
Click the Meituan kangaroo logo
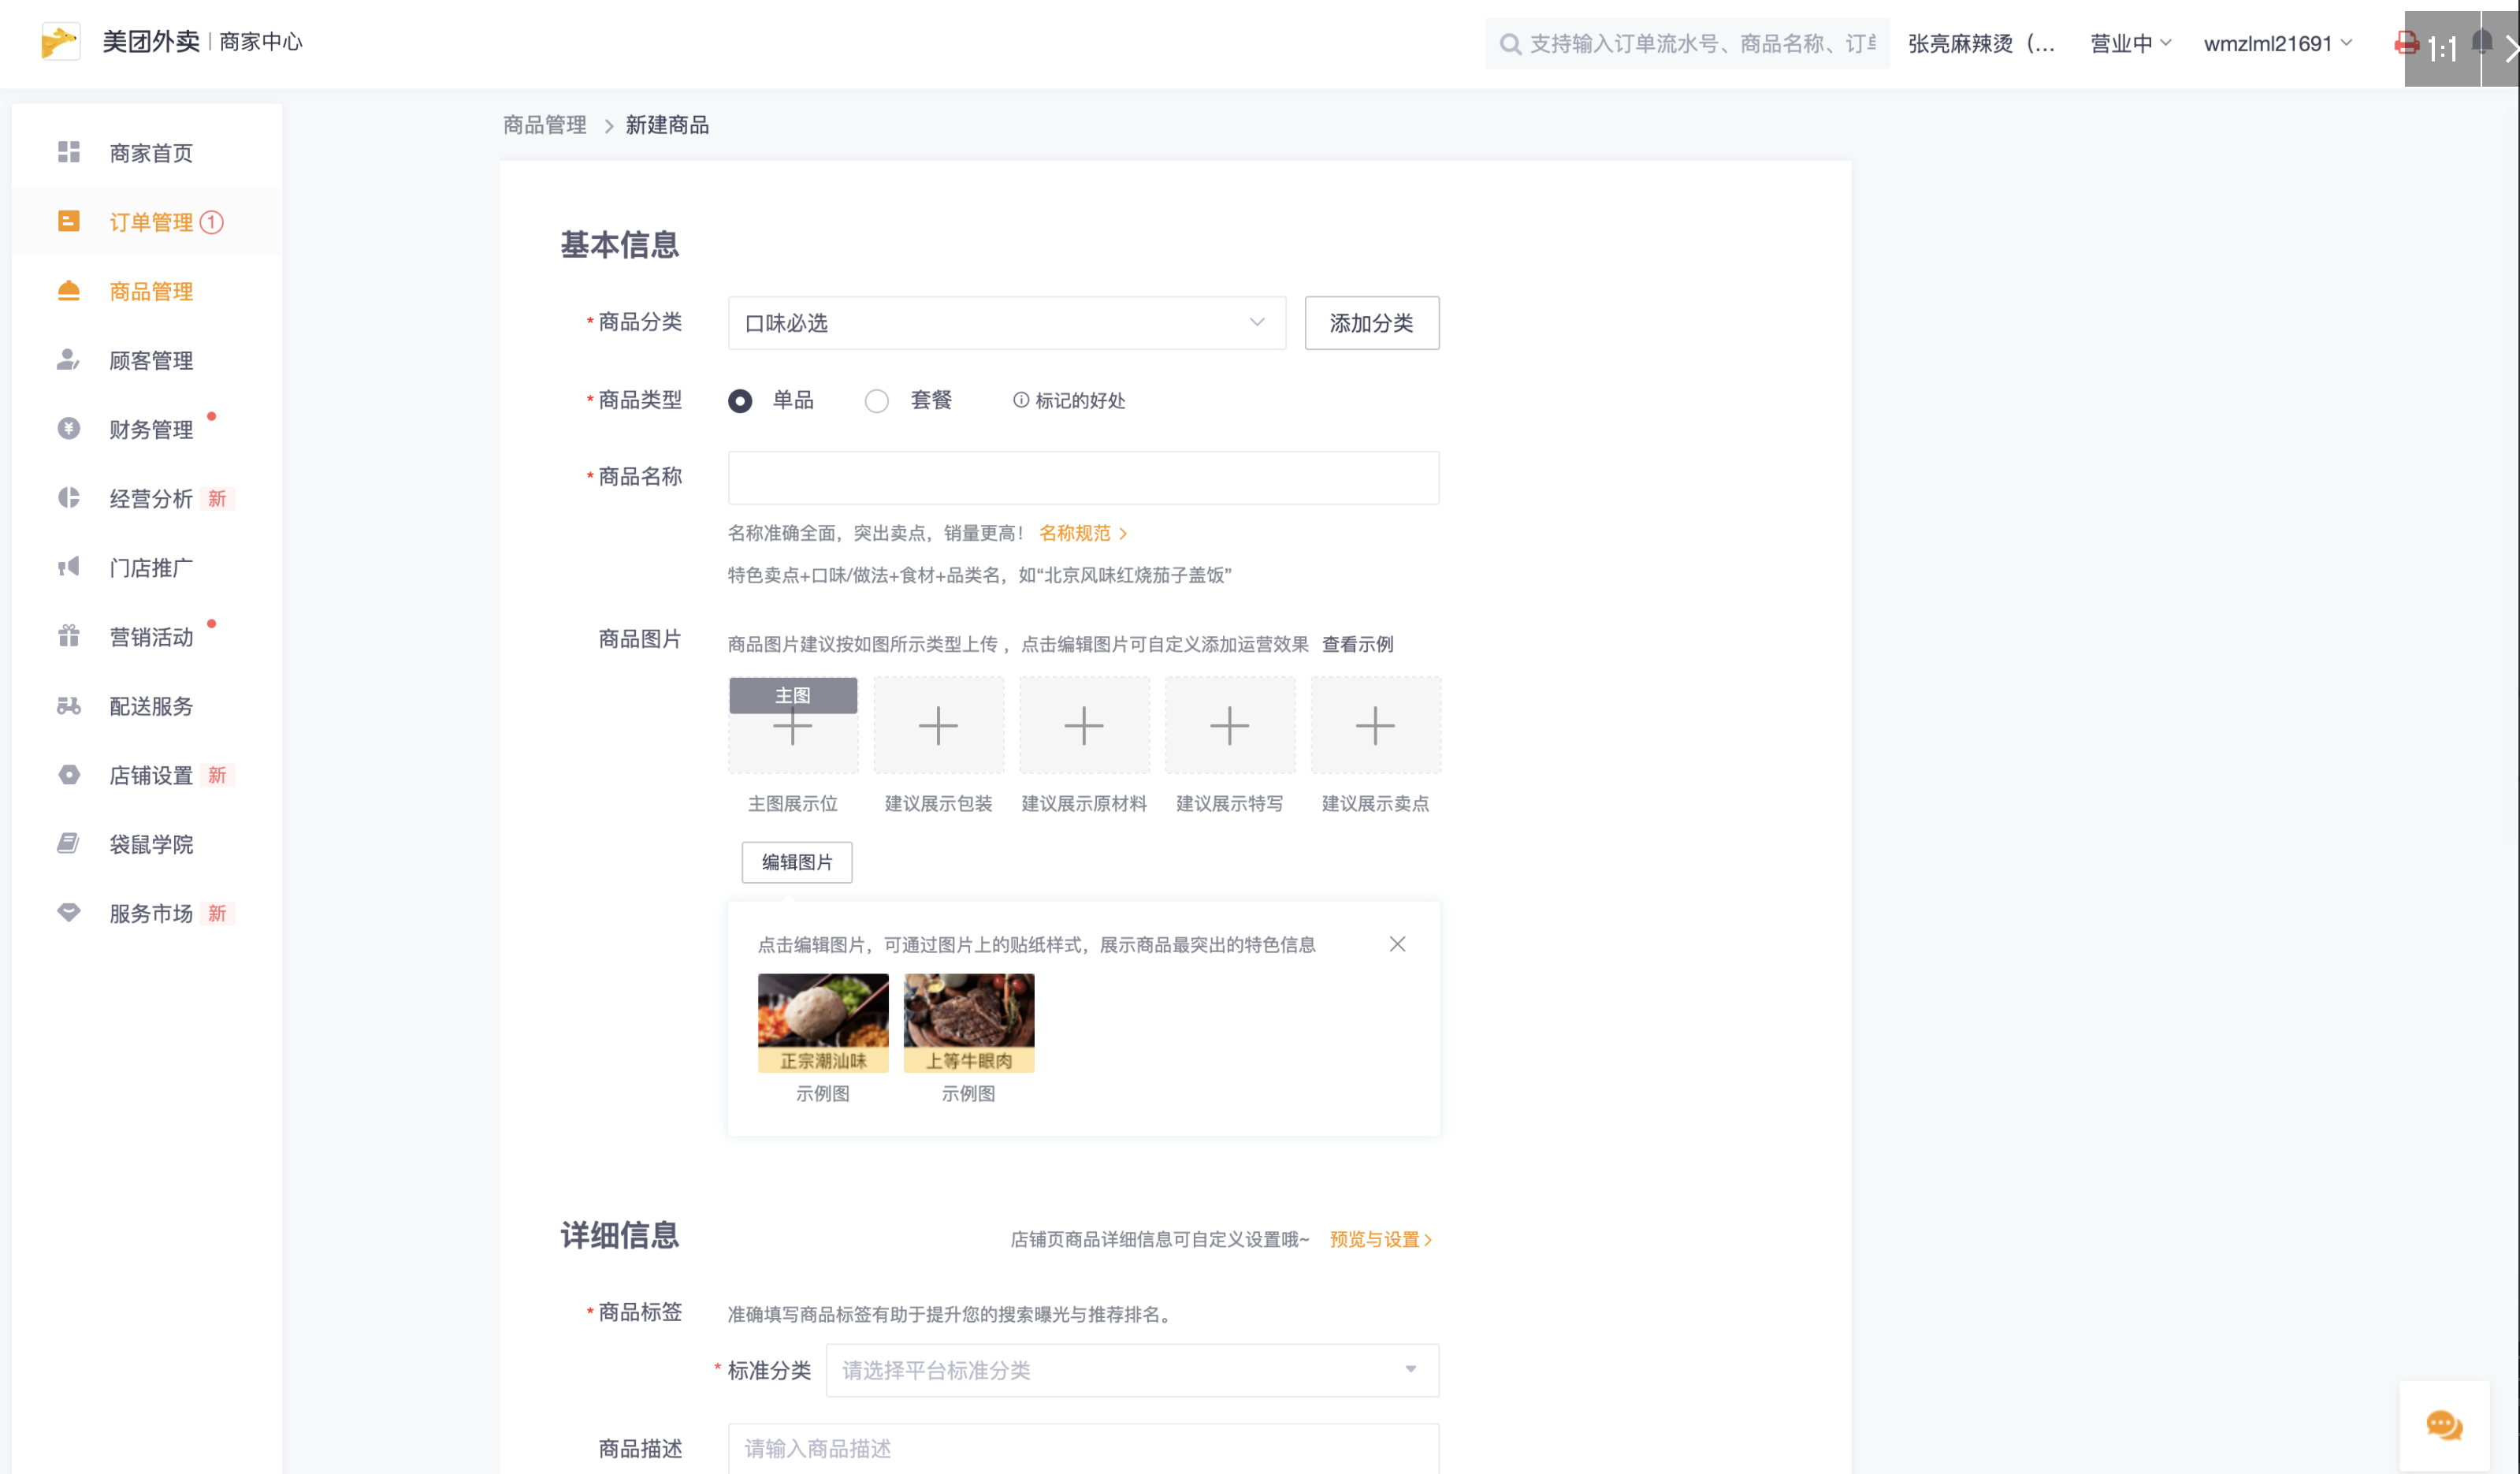pyautogui.click(x=60, y=42)
